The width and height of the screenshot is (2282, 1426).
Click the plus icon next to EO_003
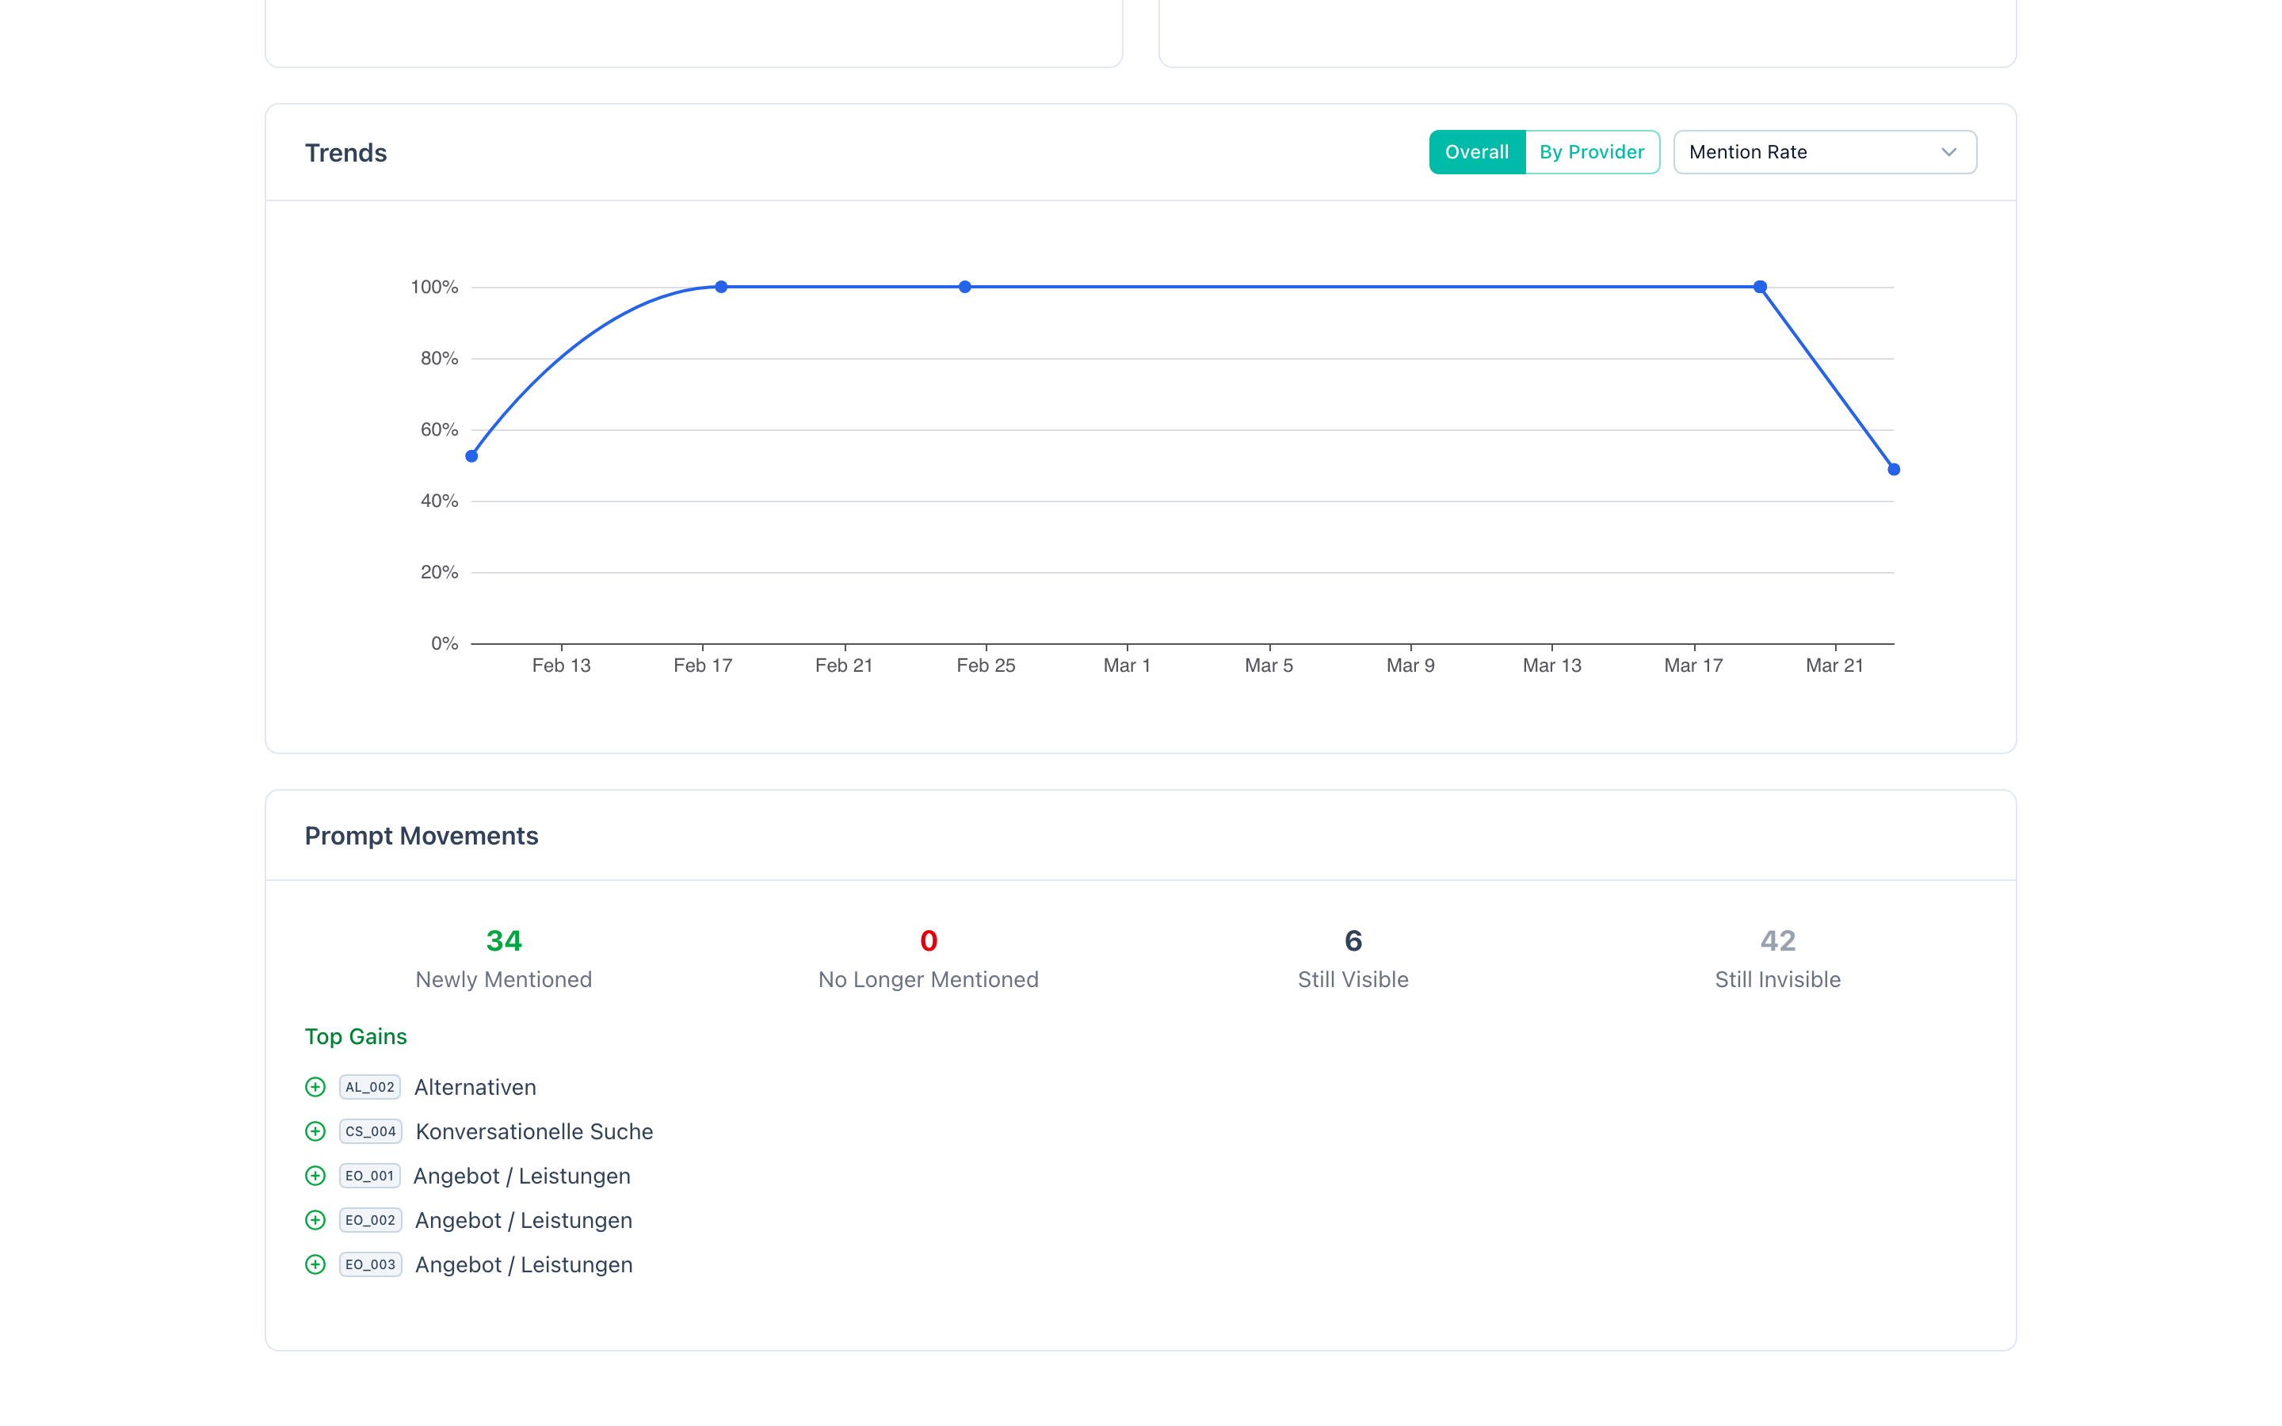click(x=315, y=1264)
